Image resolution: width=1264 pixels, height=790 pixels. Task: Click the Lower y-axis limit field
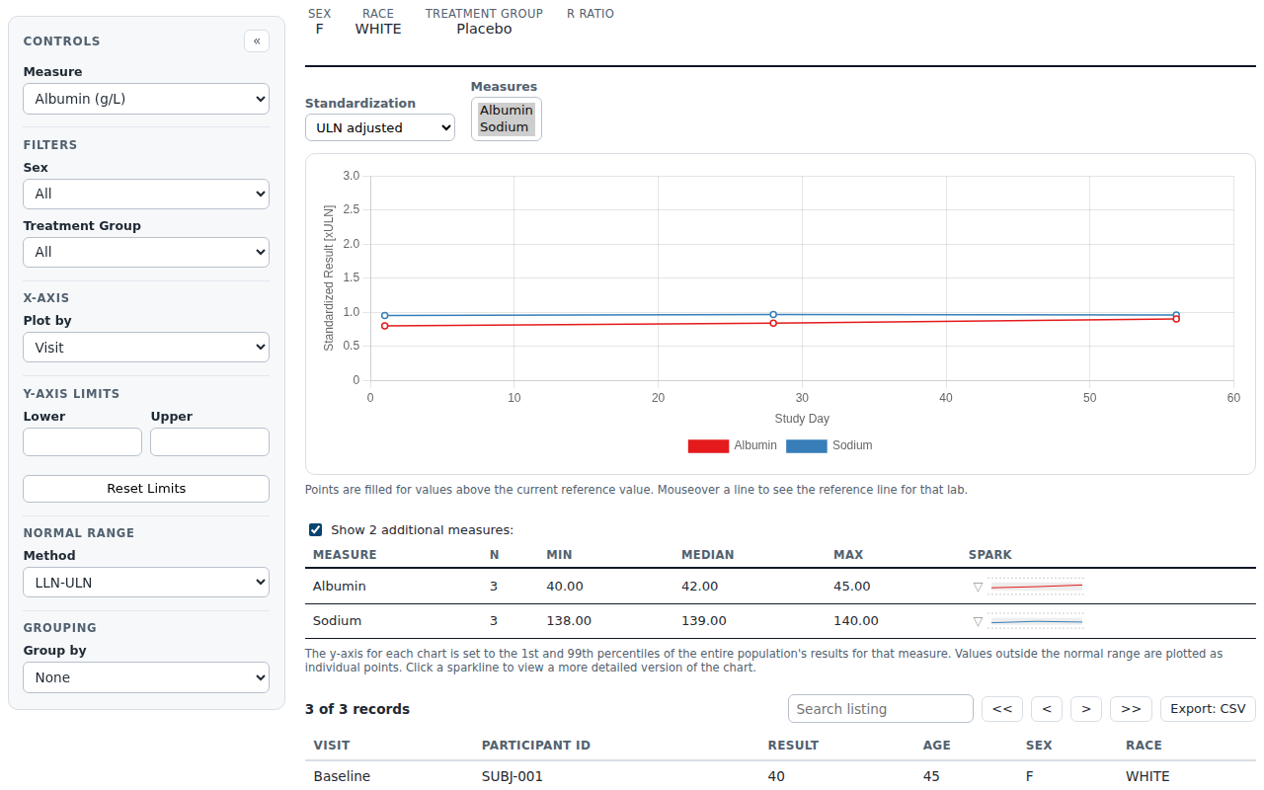82,441
